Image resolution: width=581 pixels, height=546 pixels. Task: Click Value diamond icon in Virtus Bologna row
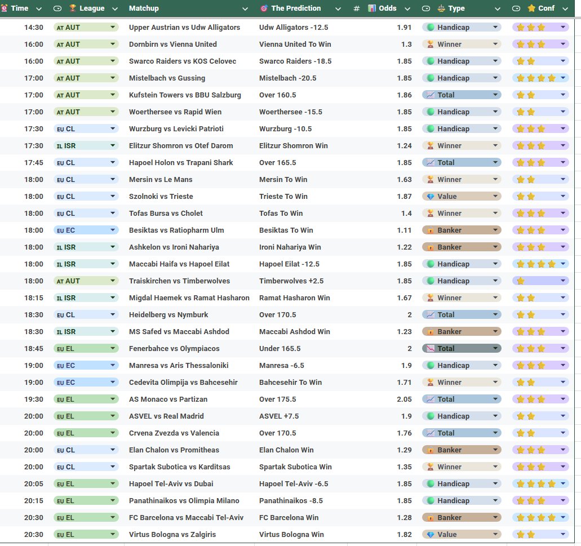[431, 535]
